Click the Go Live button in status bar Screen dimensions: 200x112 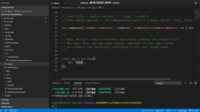point(194,110)
